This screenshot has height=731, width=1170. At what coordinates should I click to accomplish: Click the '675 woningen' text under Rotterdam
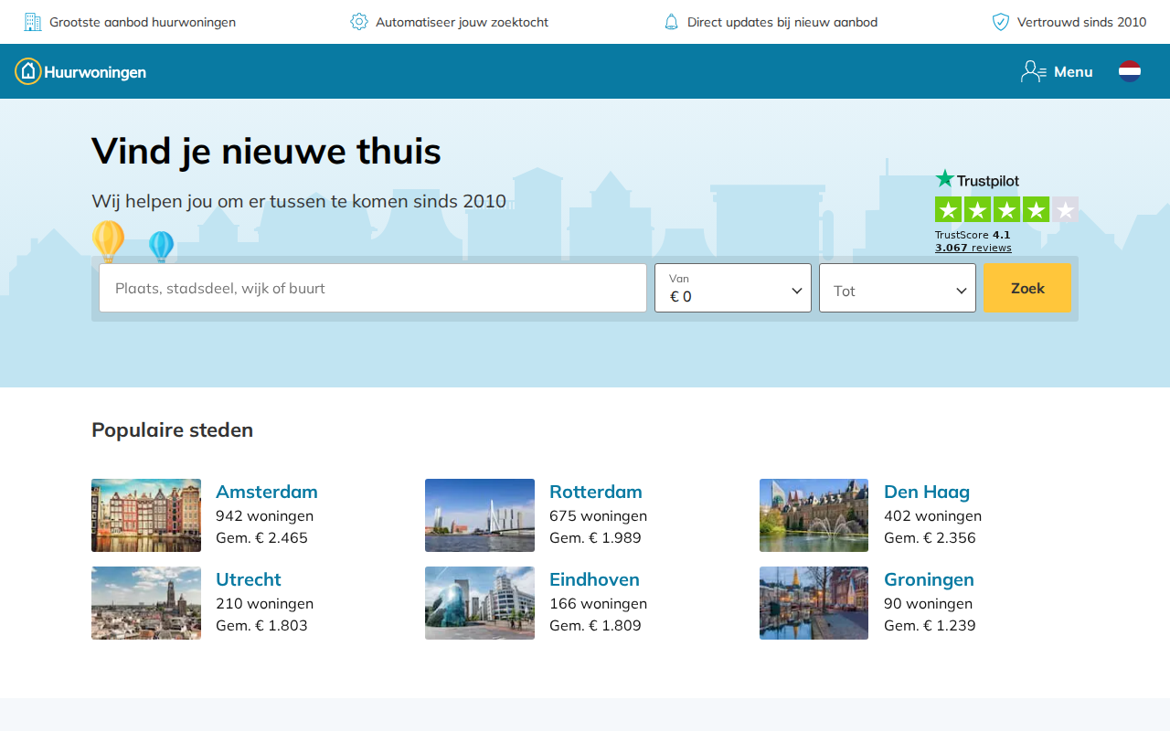click(598, 515)
